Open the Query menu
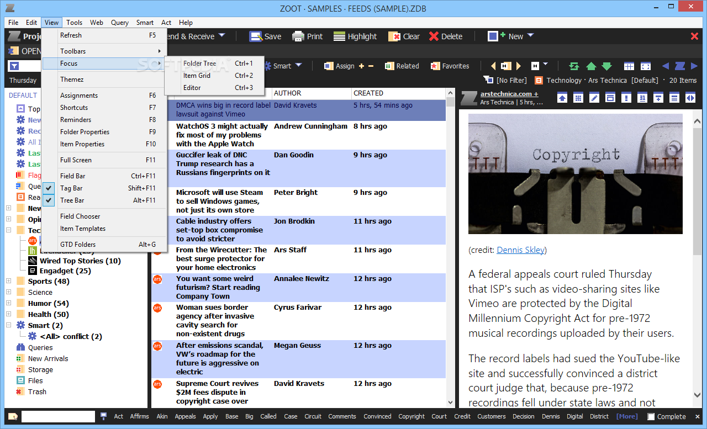This screenshot has width=707, height=429. pyautogui.click(x=120, y=23)
